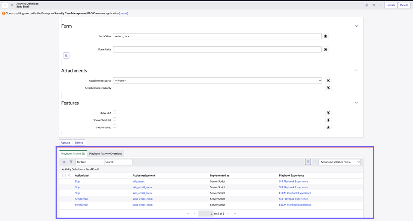Open the Playbook Actions list menu icon
The image size is (413, 221).
64,162
